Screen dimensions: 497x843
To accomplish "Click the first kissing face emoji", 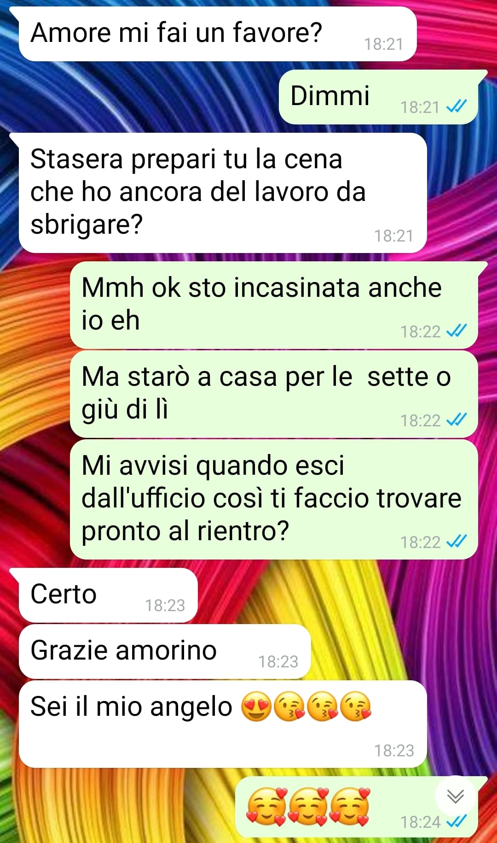I will click(289, 707).
